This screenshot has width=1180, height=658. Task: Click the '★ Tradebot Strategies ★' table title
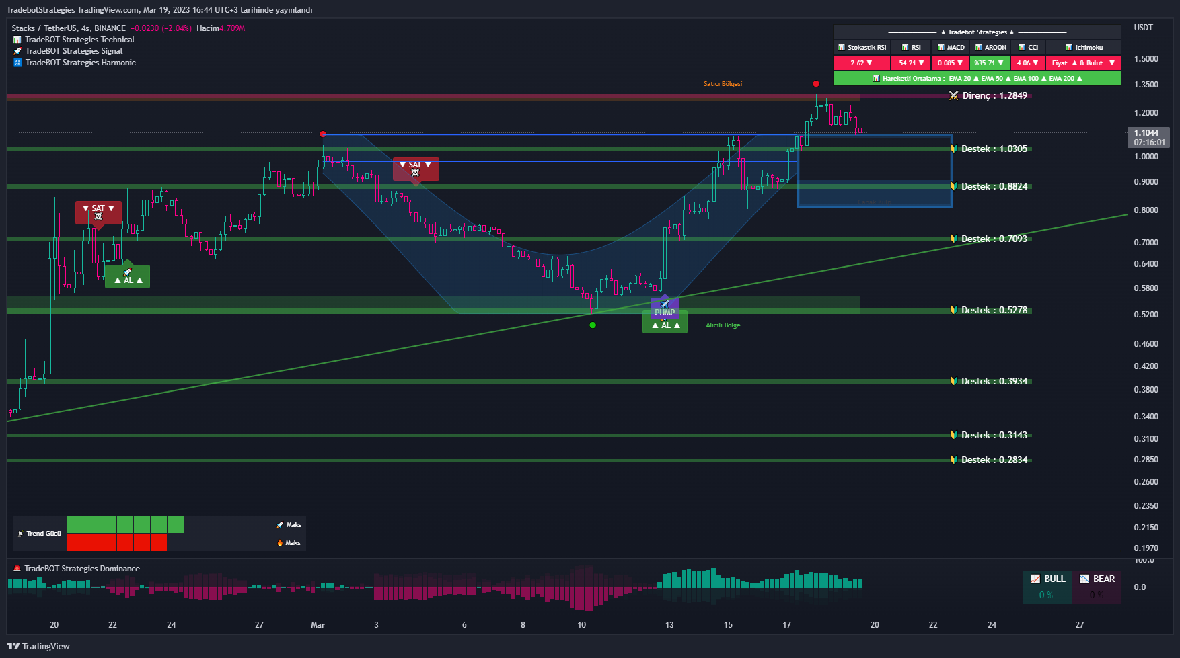click(978, 32)
